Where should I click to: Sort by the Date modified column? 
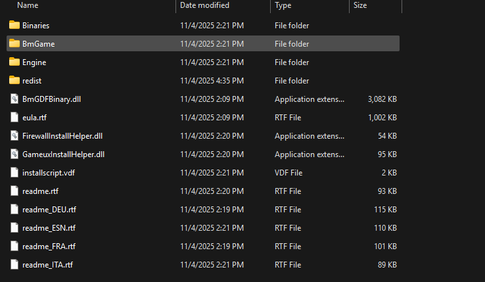204,5
